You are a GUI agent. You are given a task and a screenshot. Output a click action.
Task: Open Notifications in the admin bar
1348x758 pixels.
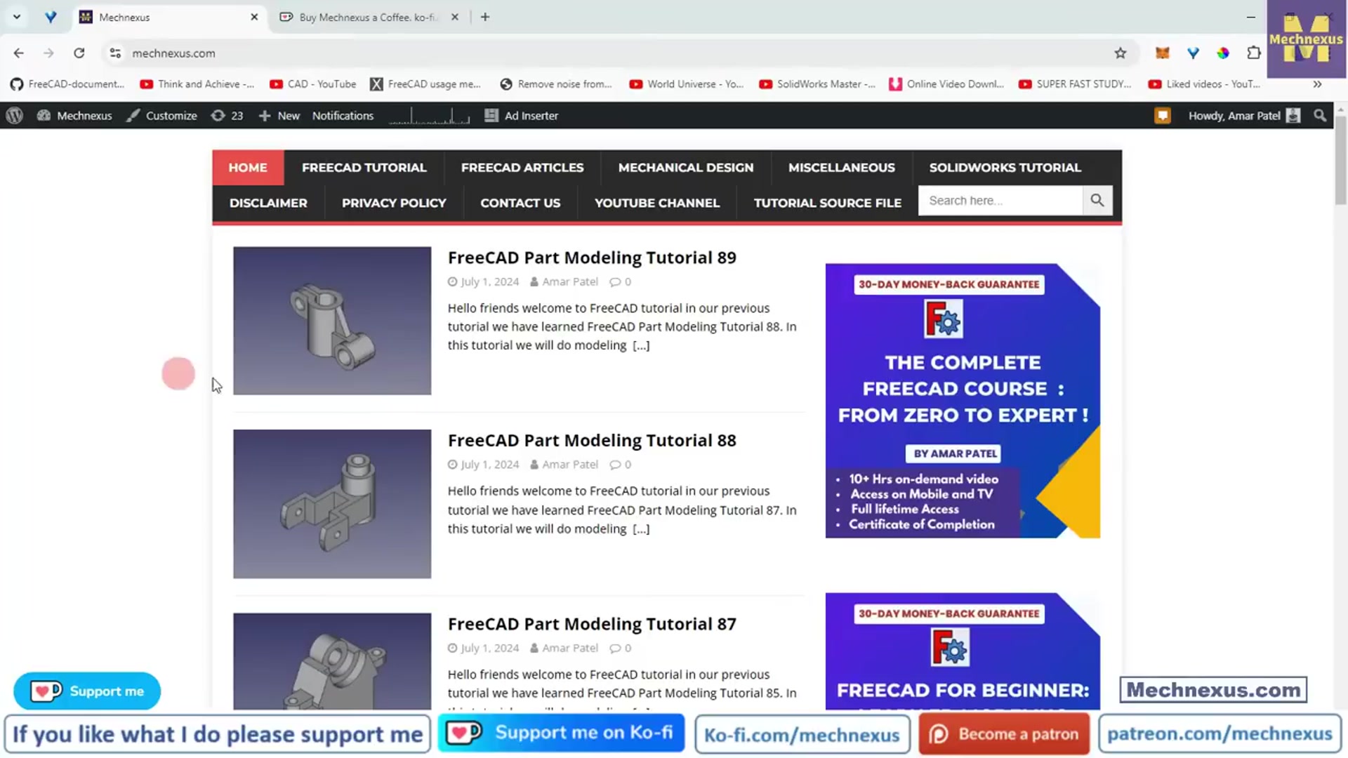click(343, 116)
